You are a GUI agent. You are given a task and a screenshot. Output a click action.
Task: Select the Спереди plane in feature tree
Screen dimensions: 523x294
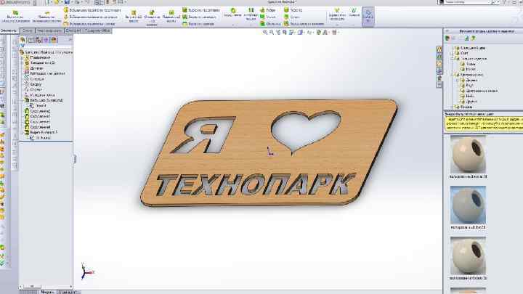tap(34, 79)
